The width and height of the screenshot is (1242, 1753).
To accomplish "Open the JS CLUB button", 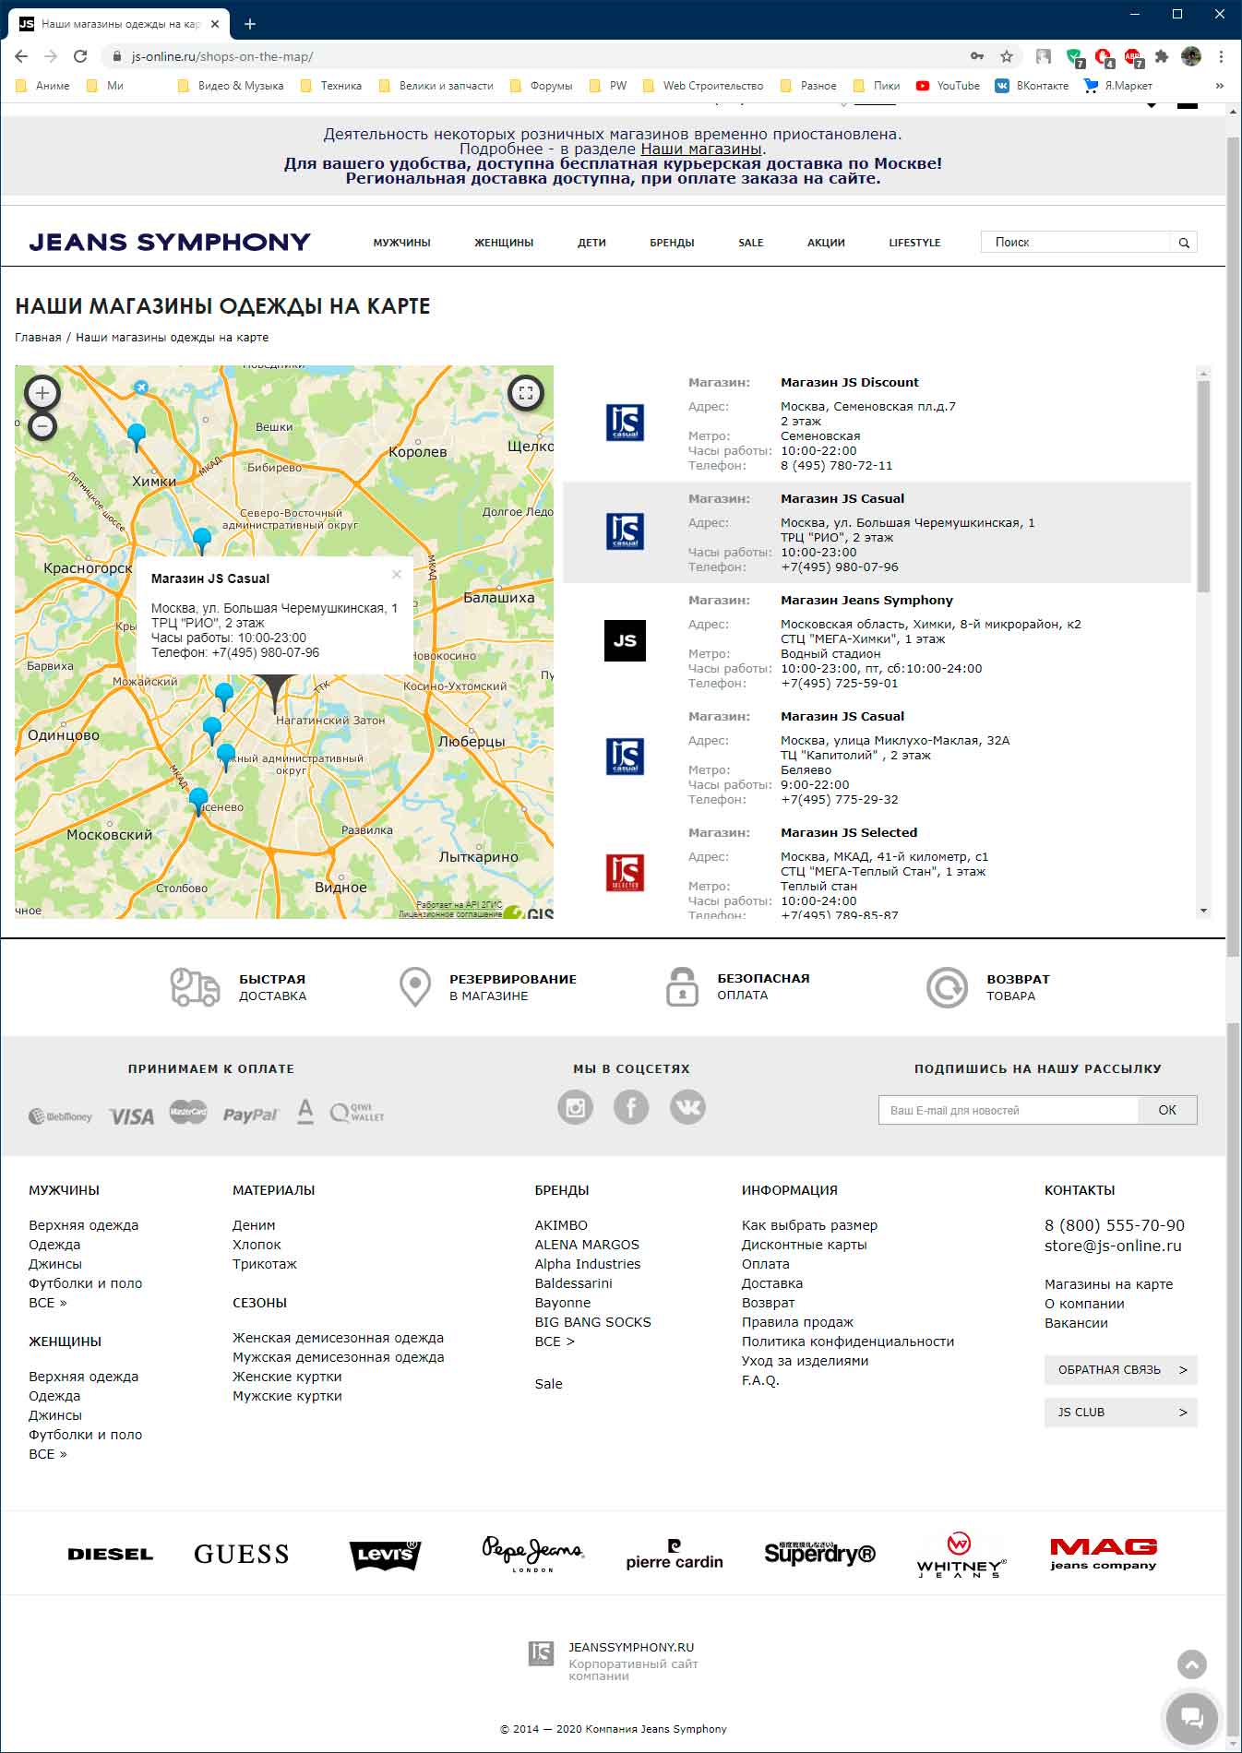I will [x=1120, y=1413].
